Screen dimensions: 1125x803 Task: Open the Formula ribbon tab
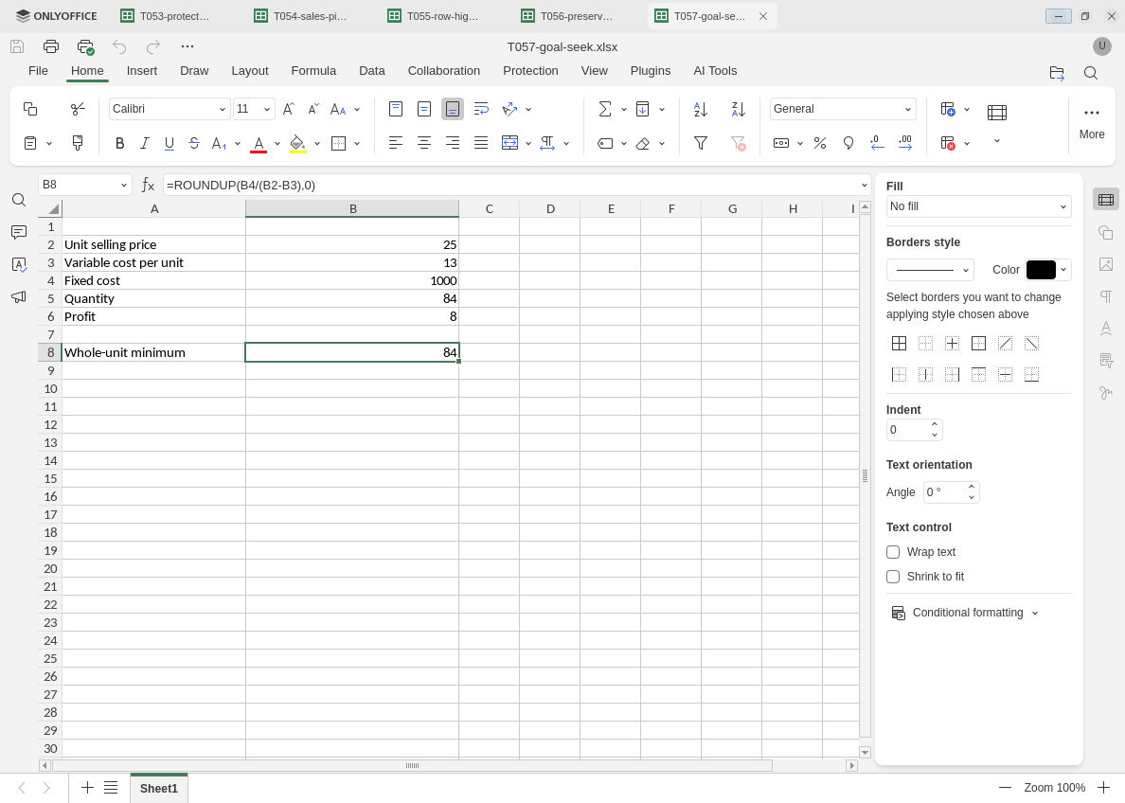pos(313,71)
